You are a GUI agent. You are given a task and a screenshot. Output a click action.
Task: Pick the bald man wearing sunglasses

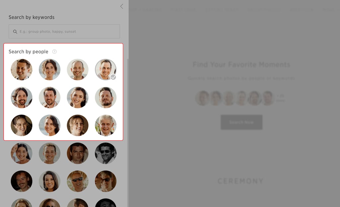point(78,181)
